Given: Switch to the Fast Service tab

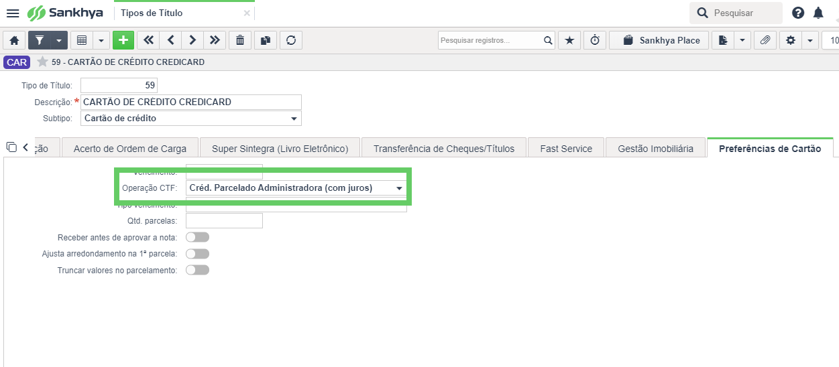Looking at the screenshot, I should (566, 148).
